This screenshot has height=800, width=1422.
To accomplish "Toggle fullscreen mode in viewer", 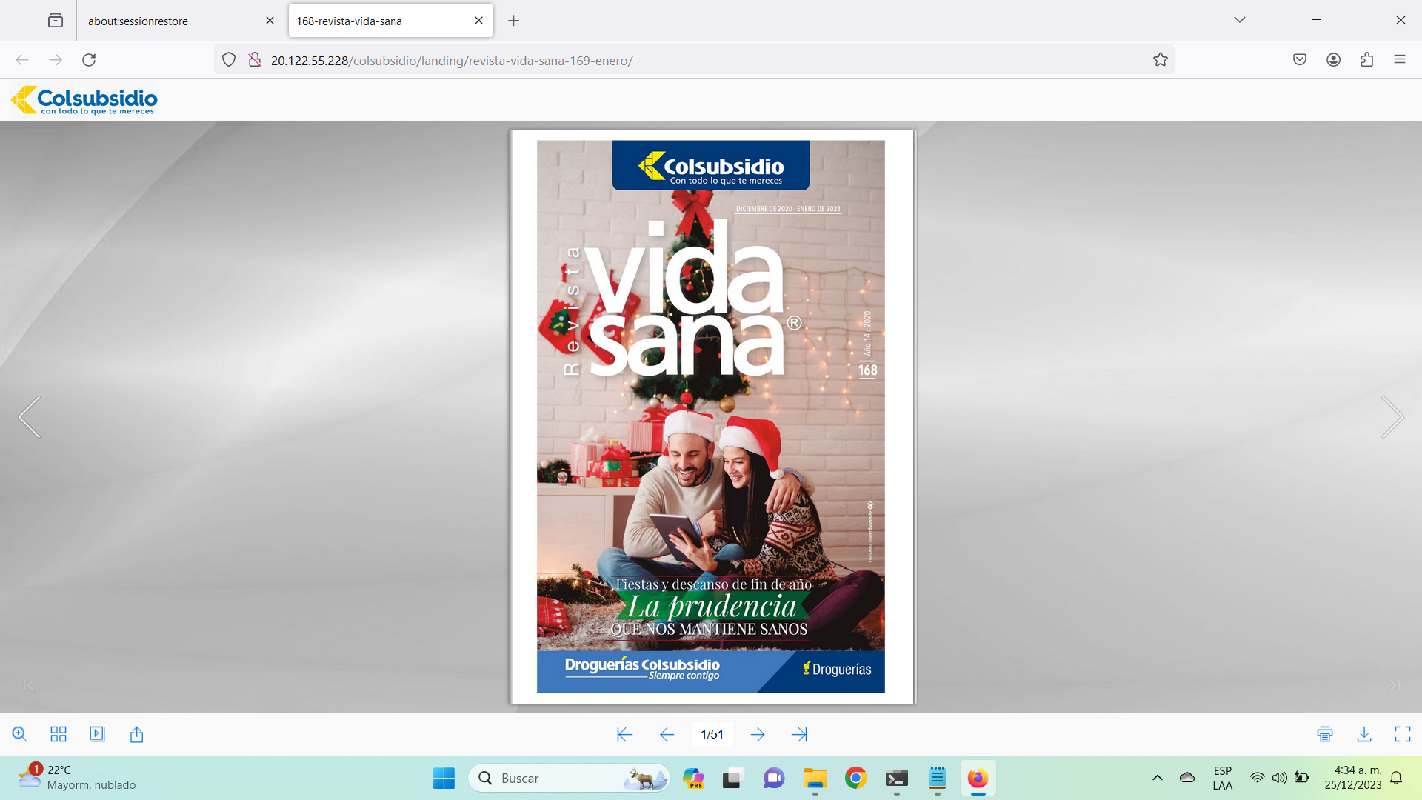I will pos(1403,734).
